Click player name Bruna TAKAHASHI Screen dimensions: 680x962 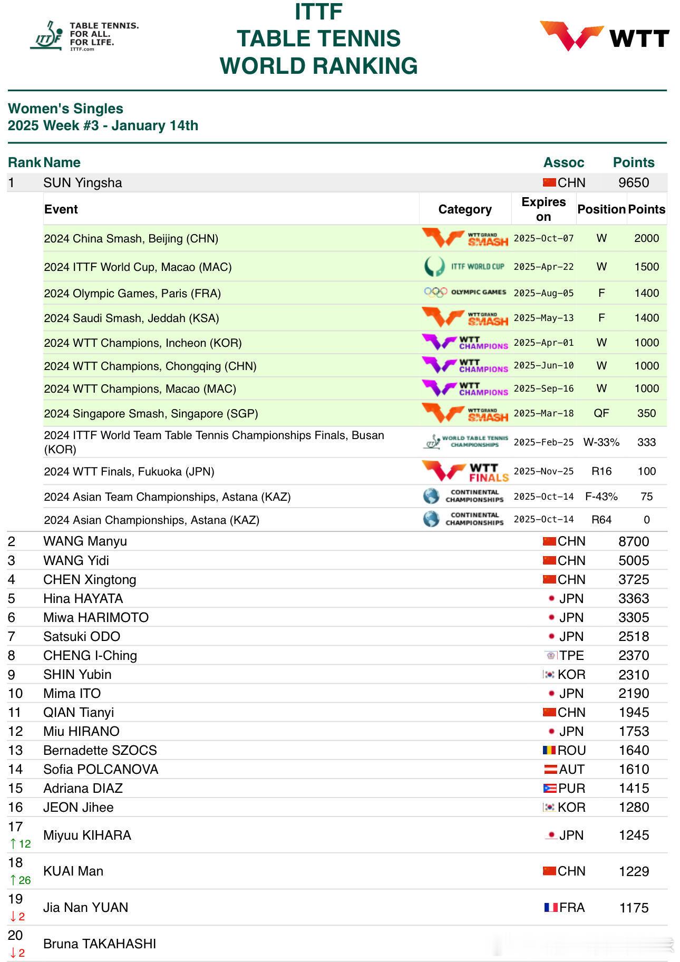click(x=100, y=944)
